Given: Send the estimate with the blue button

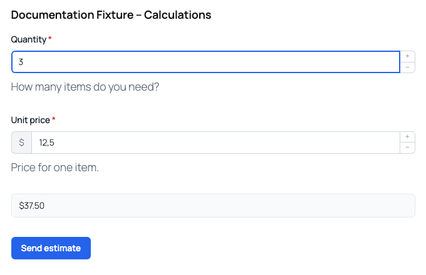Looking at the screenshot, I should [x=51, y=248].
